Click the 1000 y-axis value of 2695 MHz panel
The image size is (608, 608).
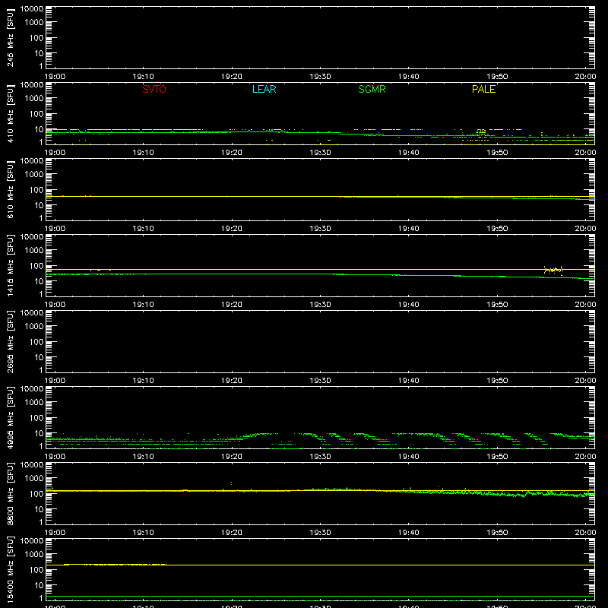(34, 327)
